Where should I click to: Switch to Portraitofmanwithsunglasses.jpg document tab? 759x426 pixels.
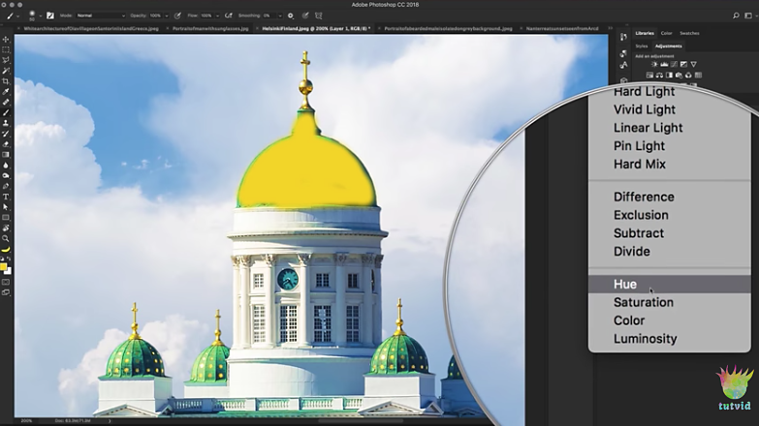210,28
